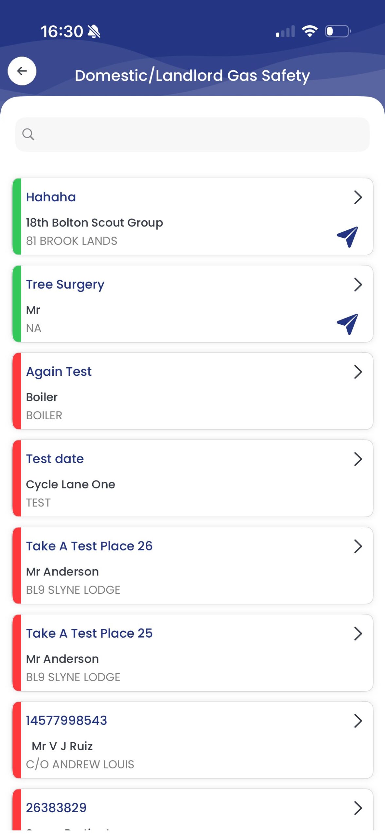Screen dimensions: 385x838
Task: Tap the Wi-Fi status icon
Action: tap(309, 31)
